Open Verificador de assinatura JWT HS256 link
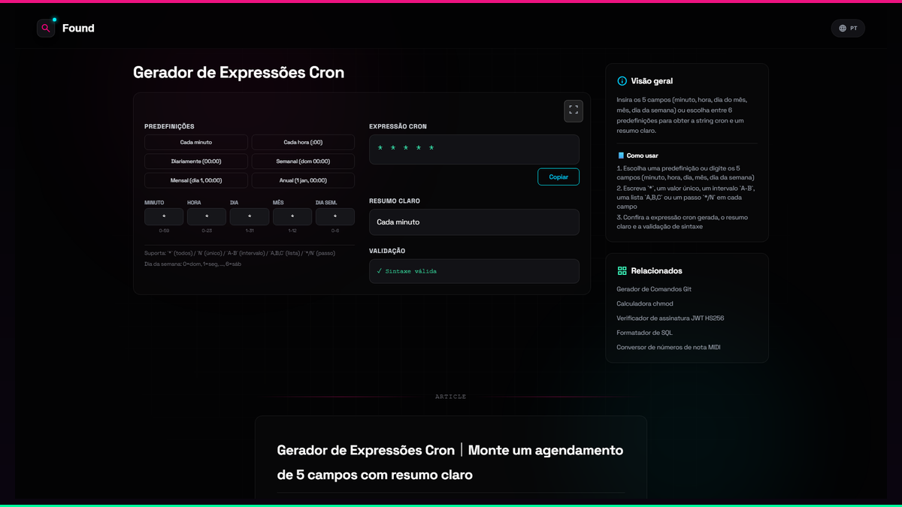902x507 pixels. click(x=670, y=318)
